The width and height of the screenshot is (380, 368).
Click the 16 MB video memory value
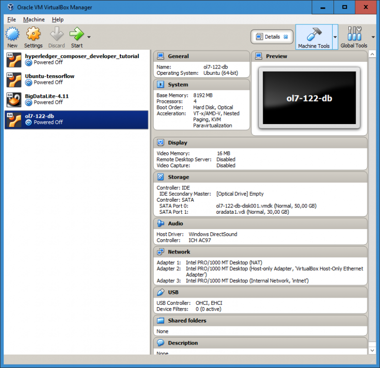pyautogui.click(x=223, y=153)
